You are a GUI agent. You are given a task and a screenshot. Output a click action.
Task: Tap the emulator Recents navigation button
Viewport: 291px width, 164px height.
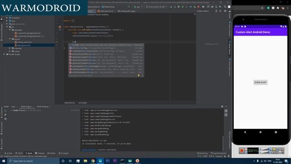276,132
